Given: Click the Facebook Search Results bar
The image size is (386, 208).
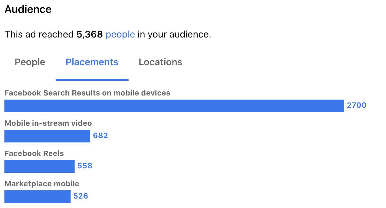Looking at the screenshot, I should coord(174,106).
